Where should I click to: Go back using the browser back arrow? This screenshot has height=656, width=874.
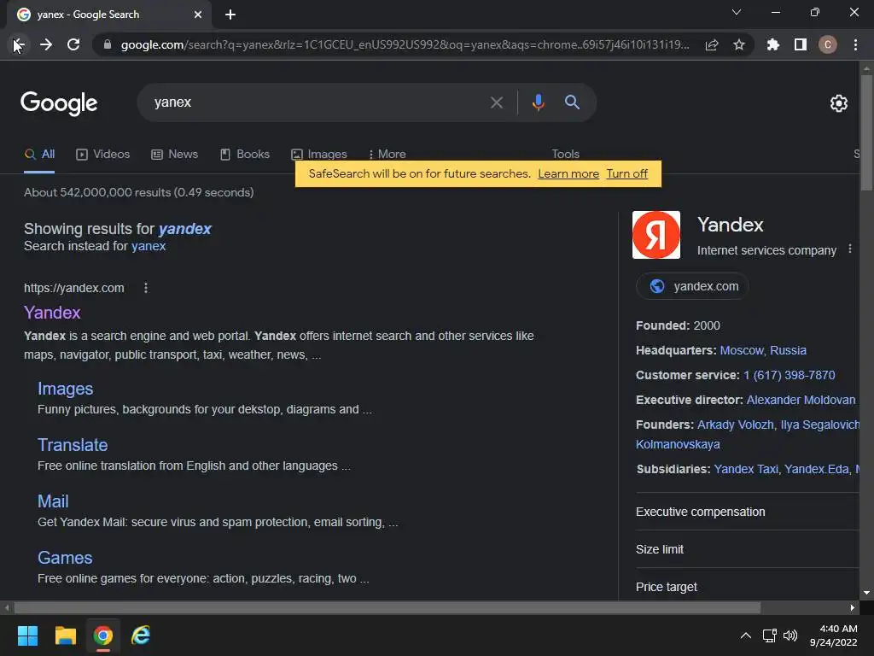pyautogui.click(x=18, y=44)
